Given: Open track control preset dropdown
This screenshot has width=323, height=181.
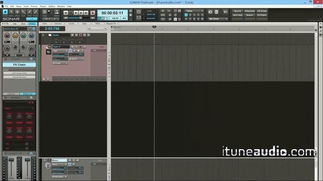Looking at the screenshot, I should (x=97, y=29).
